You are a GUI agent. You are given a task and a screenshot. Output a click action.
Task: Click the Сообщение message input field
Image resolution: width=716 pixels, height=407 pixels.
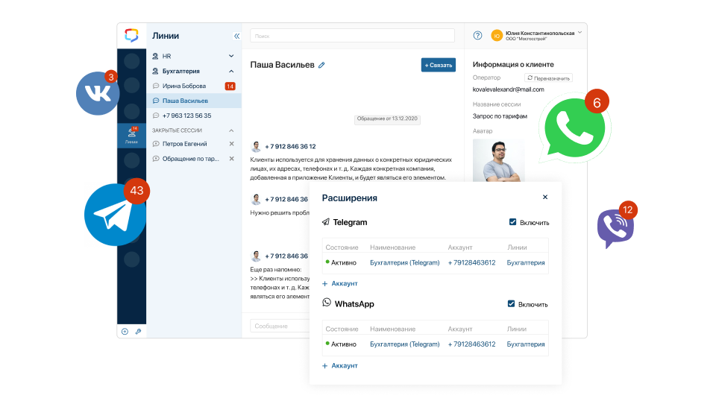click(280, 326)
